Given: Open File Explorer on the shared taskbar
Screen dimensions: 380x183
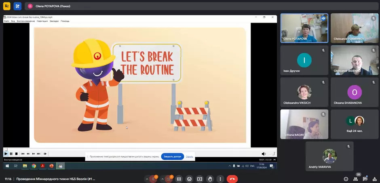Looking at the screenshot, I should (x=25, y=166).
